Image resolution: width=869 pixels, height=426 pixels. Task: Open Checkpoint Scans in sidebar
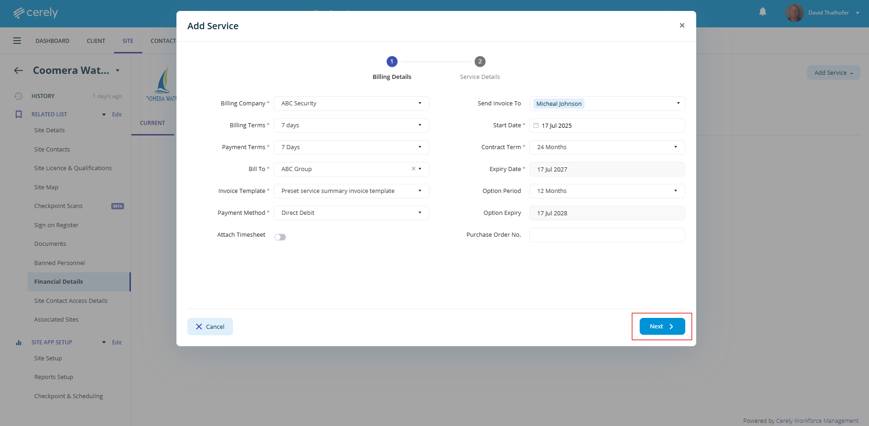coord(58,206)
